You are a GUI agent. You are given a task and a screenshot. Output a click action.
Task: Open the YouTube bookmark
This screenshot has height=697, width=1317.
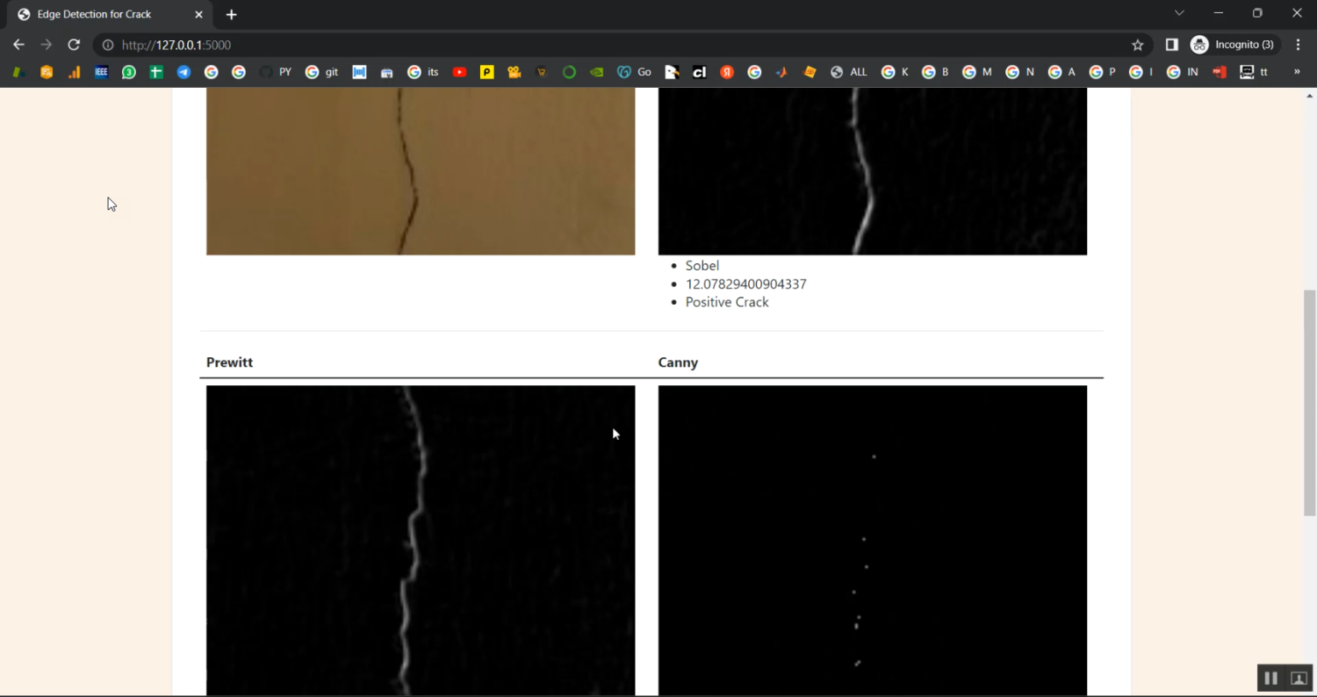459,72
